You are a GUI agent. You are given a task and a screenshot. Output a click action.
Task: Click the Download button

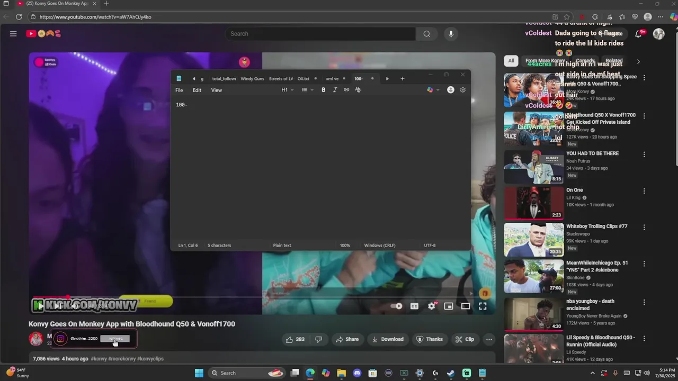click(388, 339)
